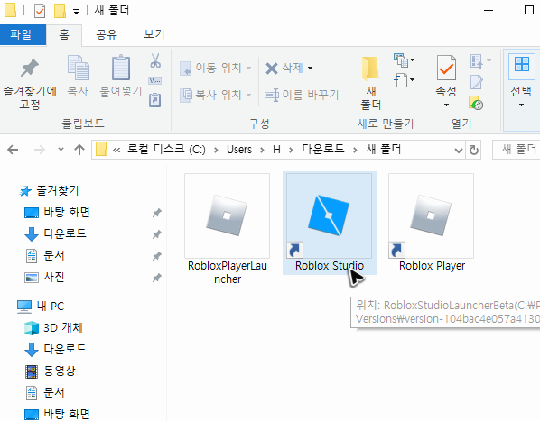
Task: Expand the Select (선택) dropdown arrow
Action: 521,105
